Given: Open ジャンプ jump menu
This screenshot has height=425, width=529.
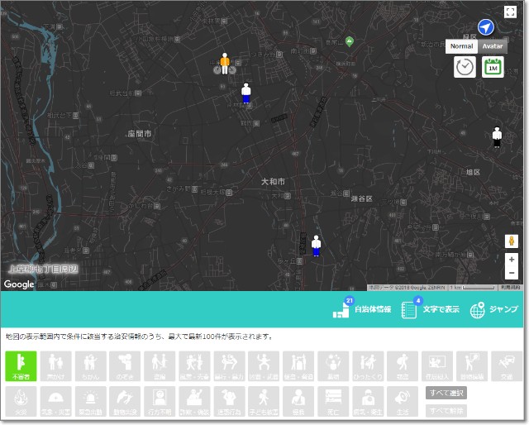Looking at the screenshot, I should (493, 309).
